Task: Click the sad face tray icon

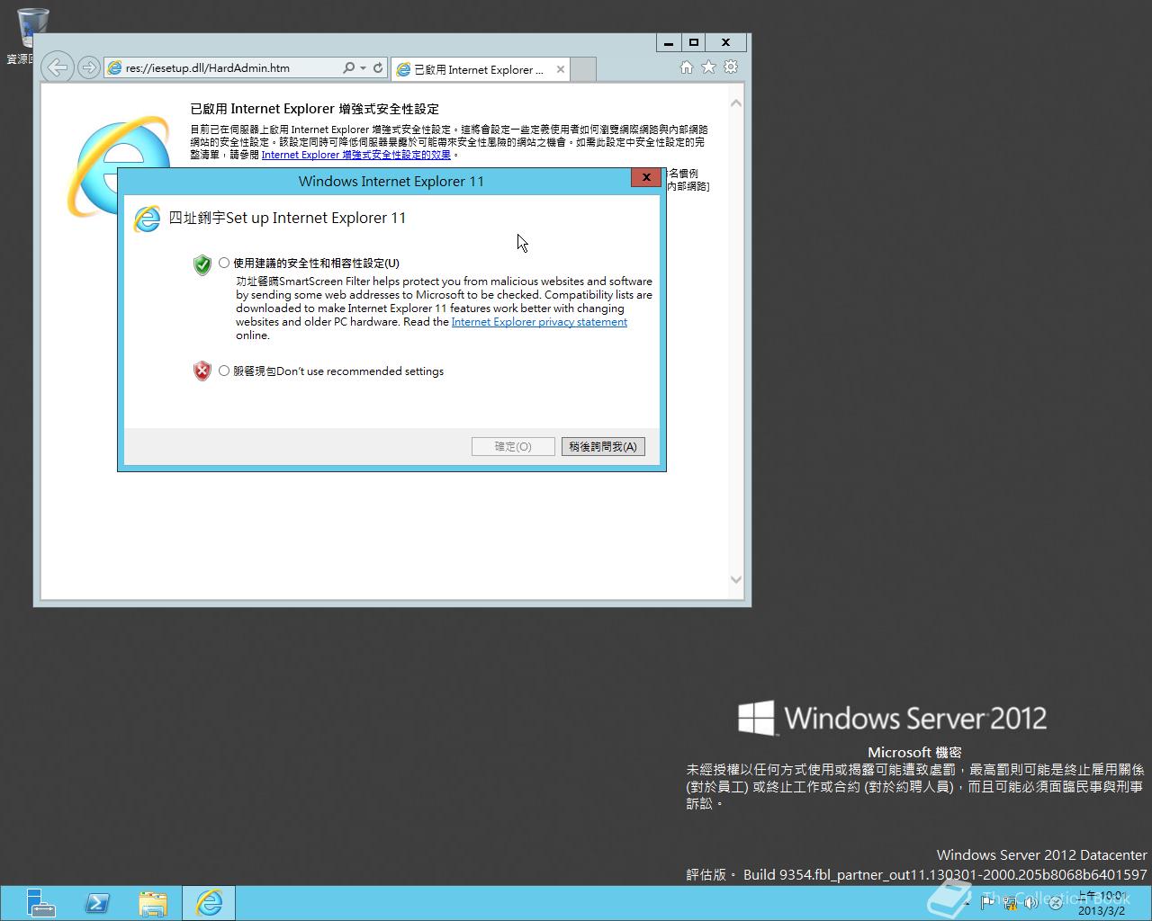Action: coord(1054,903)
